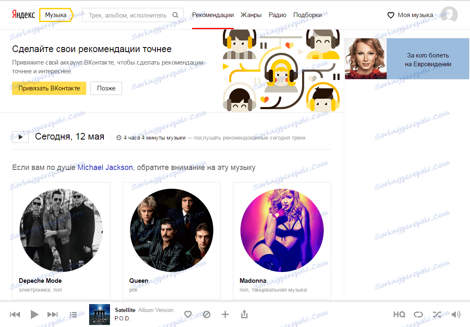Click the послушать рекомендованные сегодня треки text
The width and height of the screenshot is (470, 327).
[x=250, y=138]
